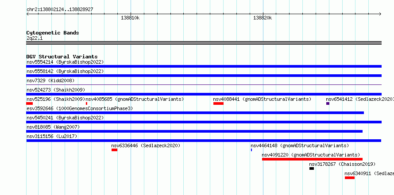Open the nsv525196 (Shaikh2009) label
394x195 pixels.
click(56, 99)
